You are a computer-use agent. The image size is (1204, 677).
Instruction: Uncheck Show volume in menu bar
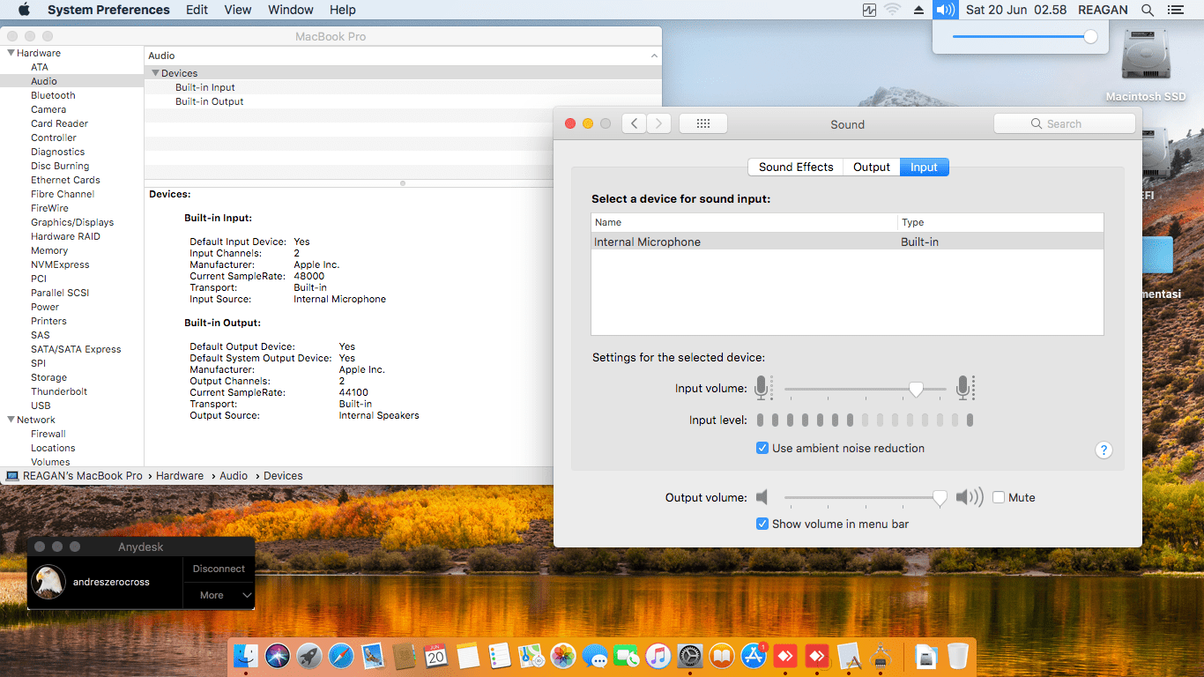point(762,524)
